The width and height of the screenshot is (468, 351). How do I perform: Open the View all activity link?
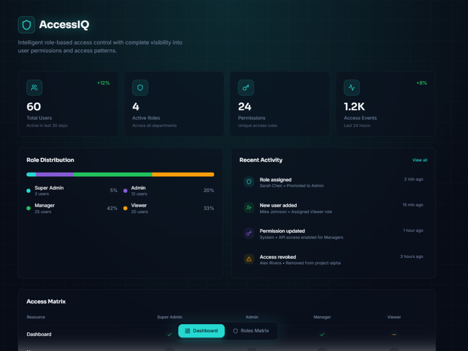[419, 160]
